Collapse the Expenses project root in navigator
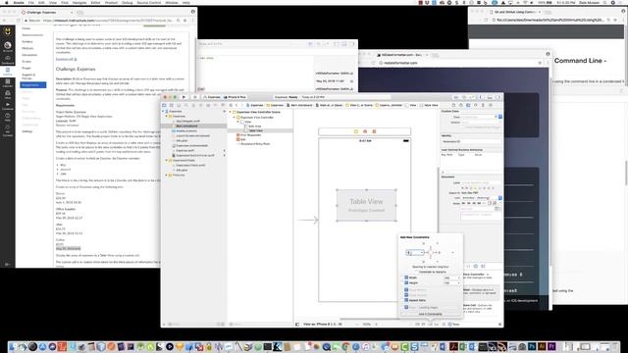Screen dimensions: 628x353 point(164,111)
